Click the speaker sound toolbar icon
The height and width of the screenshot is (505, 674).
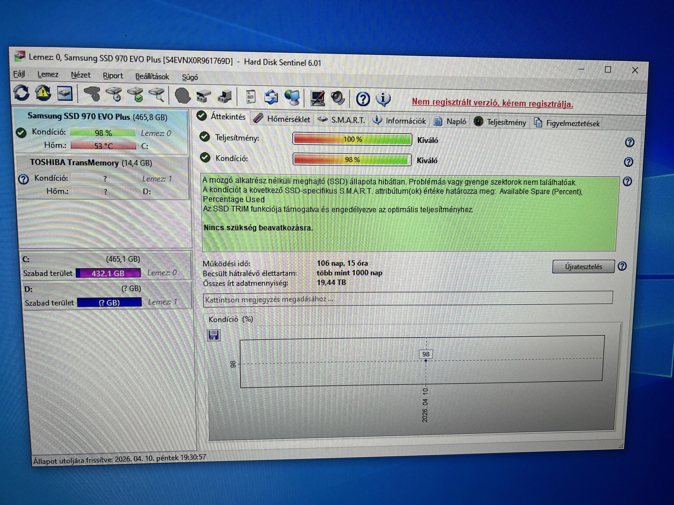338,98
